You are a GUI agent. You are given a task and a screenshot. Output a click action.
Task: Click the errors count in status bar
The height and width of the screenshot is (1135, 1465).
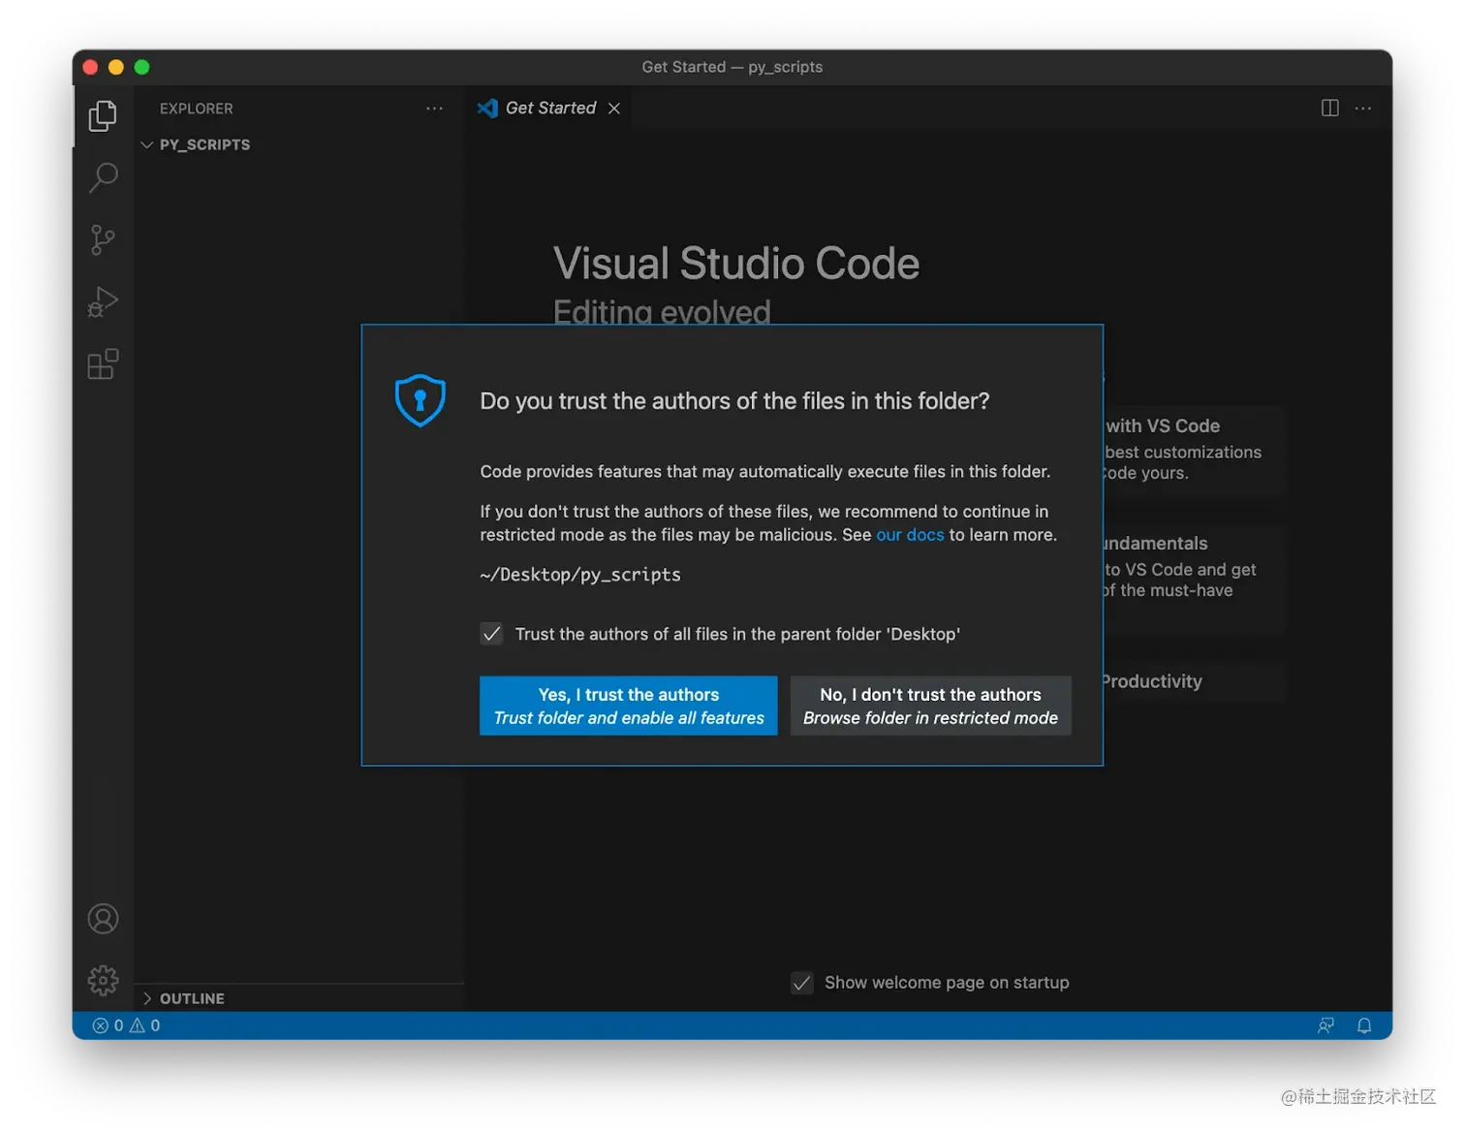pos(108,1025)
